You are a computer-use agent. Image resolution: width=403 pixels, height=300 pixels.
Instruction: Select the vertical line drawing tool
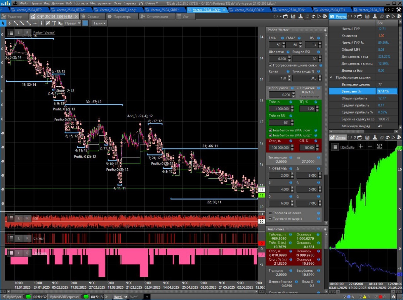41,23
